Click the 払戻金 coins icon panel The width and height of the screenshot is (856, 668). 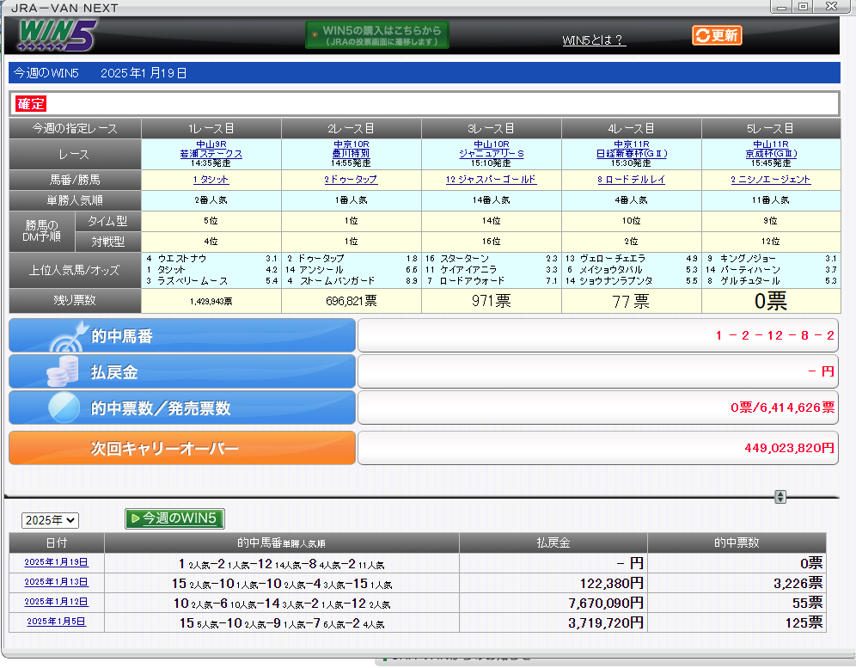pyautogui.click(x=182, y=371)
